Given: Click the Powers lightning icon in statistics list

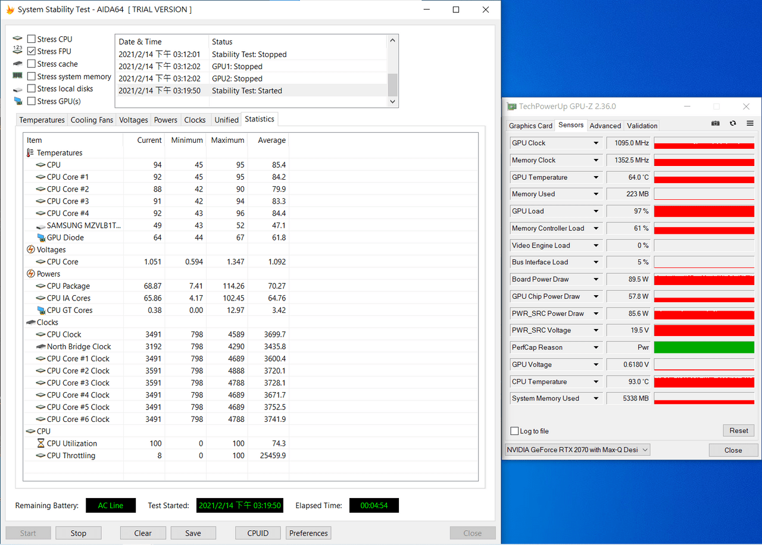Looking at the screenshot, I should 31,274.
